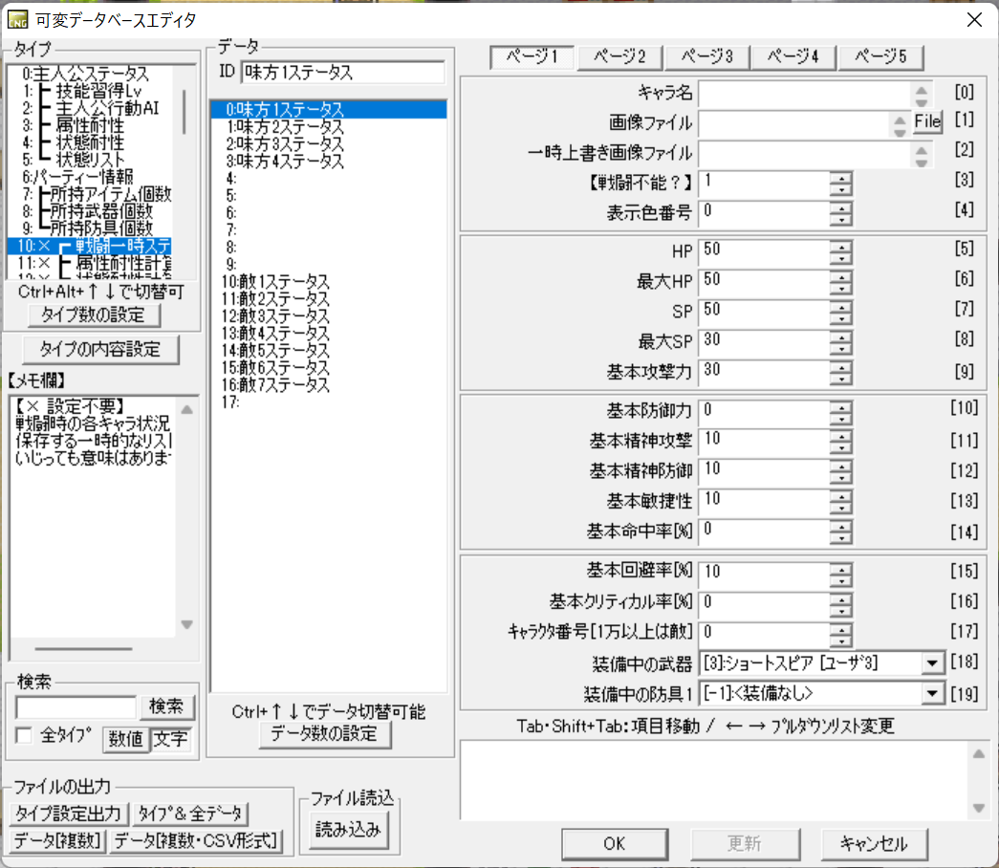Open the ページ4 tab
The height and width of the screenshot is (868, 999).
793,56
